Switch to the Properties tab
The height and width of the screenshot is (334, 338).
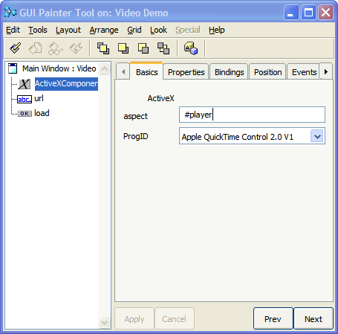(x=186, y=72)
